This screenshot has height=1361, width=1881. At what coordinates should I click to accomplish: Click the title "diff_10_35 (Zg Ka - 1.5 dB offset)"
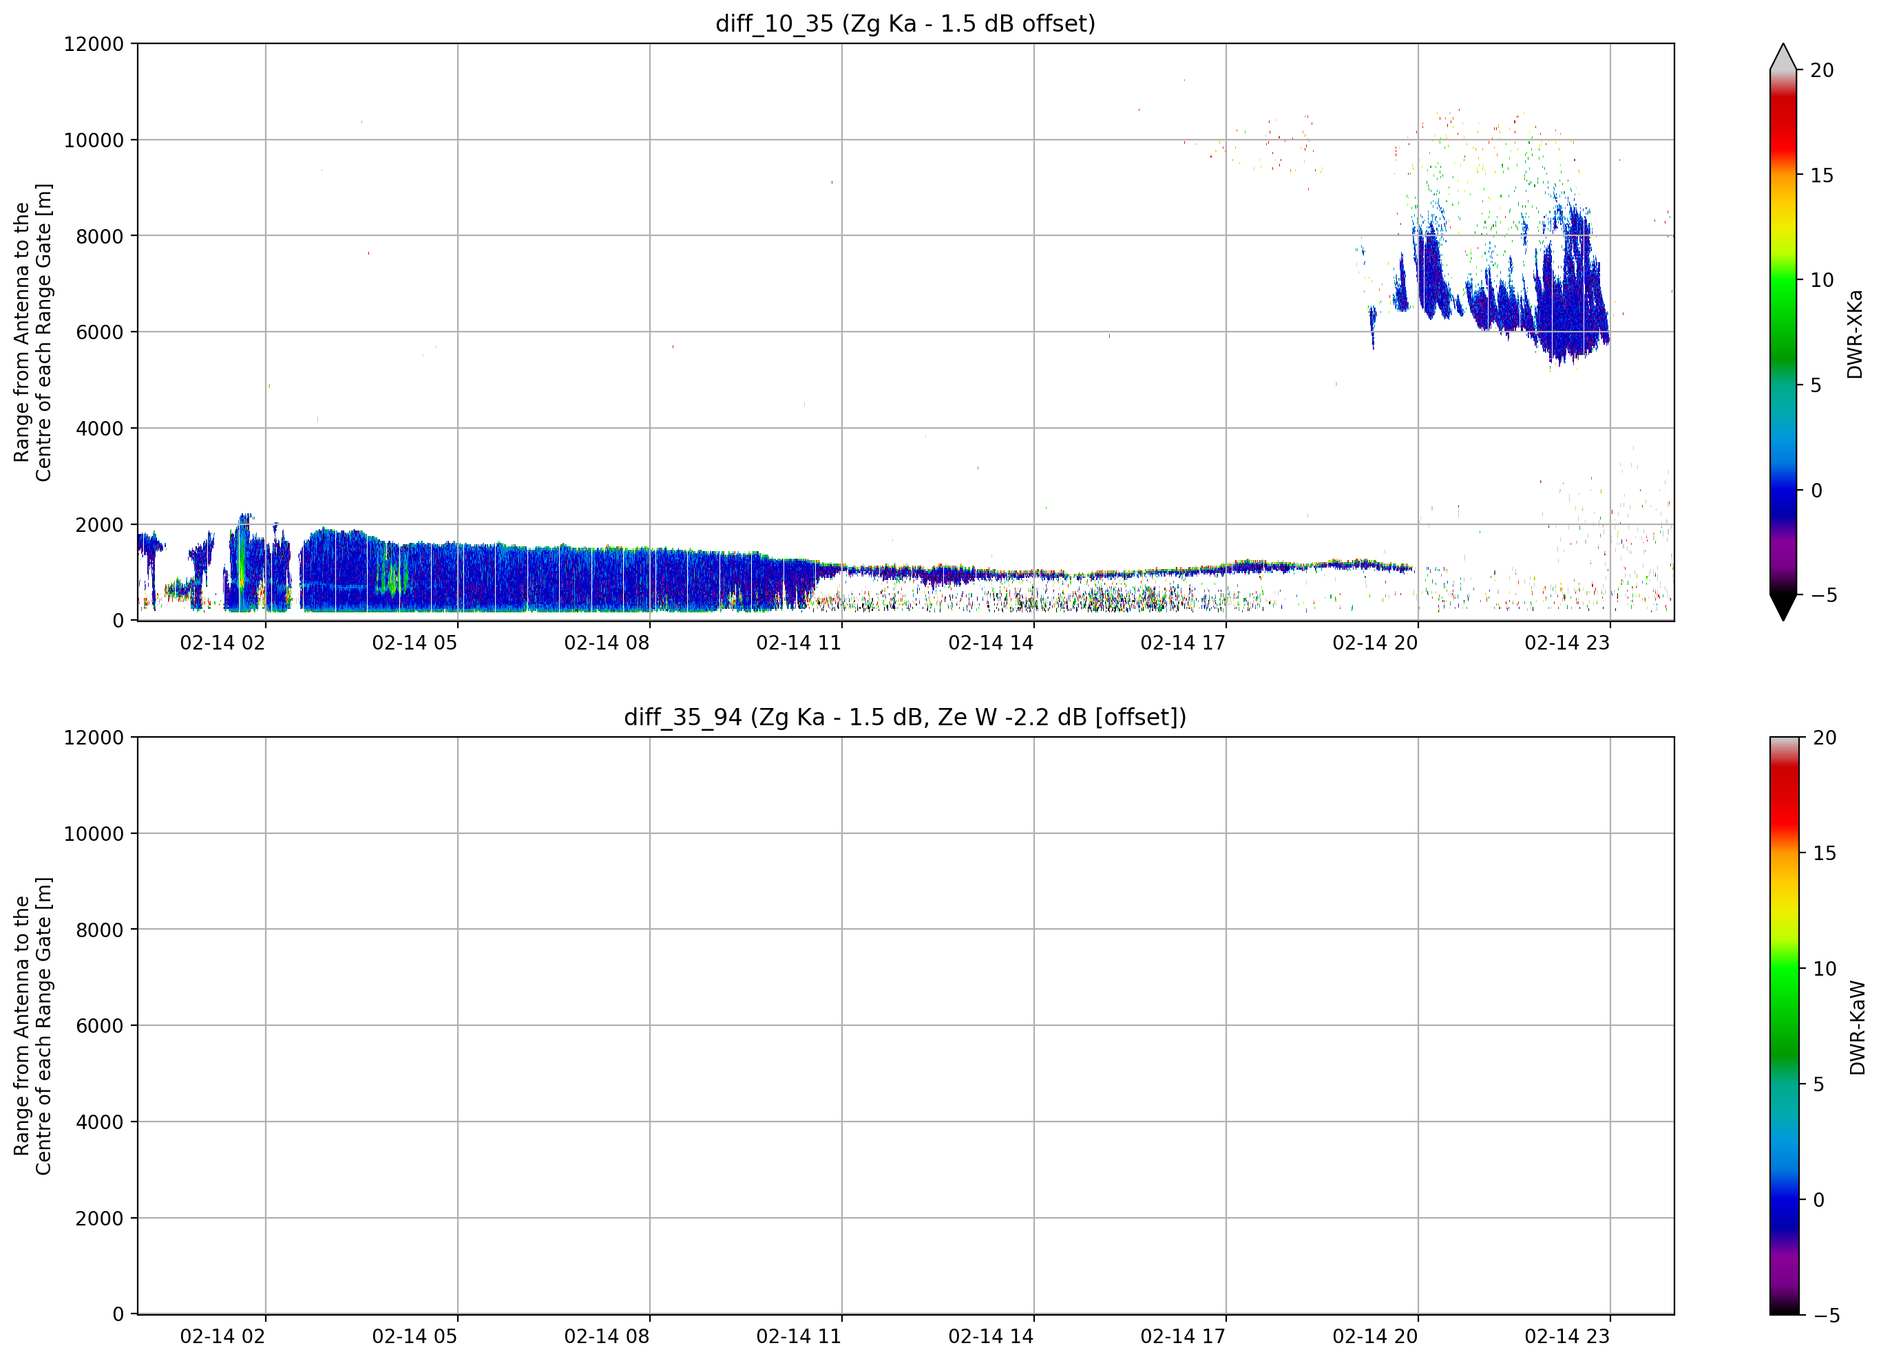pyautogui.click(x=905, y=23)
